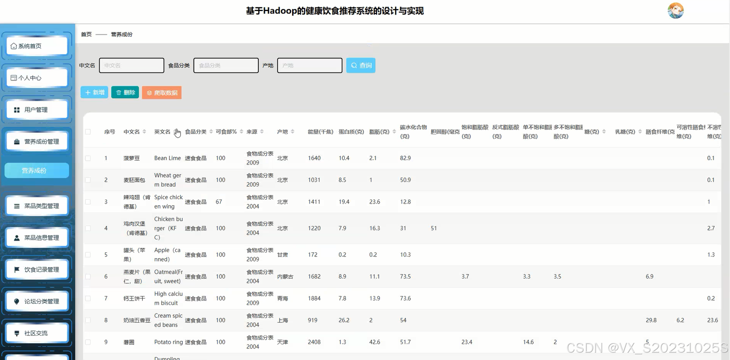
Task: Select 营养成份 submenu item
Action: [x=37, y=171]
